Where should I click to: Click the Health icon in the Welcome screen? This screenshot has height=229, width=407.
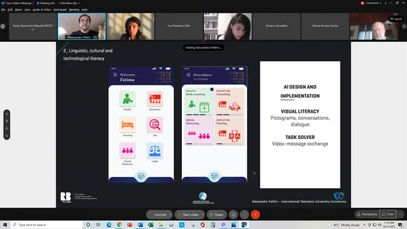pyautogui.click(x=127, y=99)
